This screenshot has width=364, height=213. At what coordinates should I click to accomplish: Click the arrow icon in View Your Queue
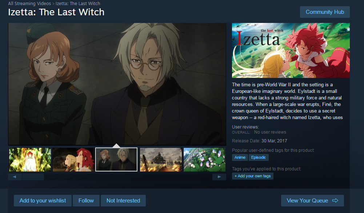(x=335, y=201)
